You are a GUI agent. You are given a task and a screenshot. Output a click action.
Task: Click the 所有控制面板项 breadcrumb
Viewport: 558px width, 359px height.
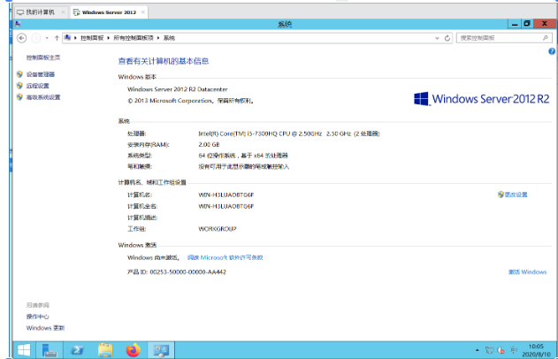[134, 38]
